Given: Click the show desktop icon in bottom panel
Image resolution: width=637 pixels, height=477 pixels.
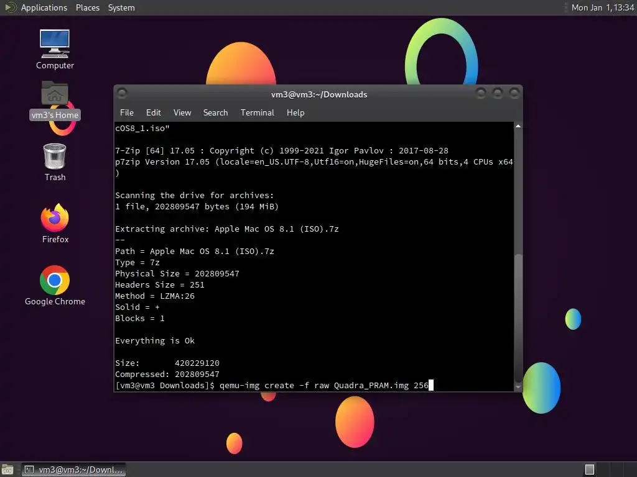Looking at the screenshot, I should tap(7, 470).
